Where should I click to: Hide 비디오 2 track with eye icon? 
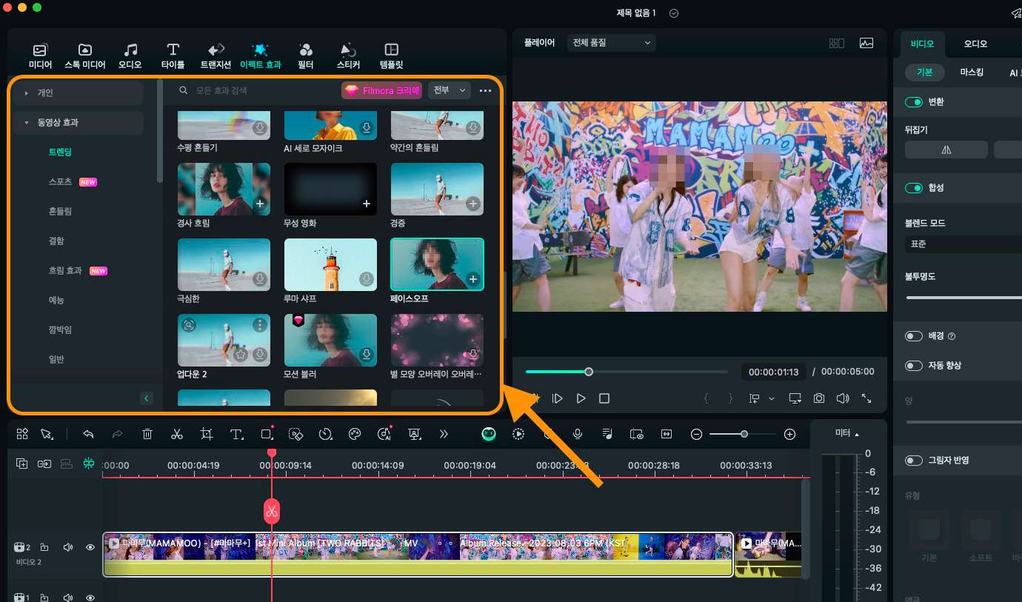coord(90,547)
